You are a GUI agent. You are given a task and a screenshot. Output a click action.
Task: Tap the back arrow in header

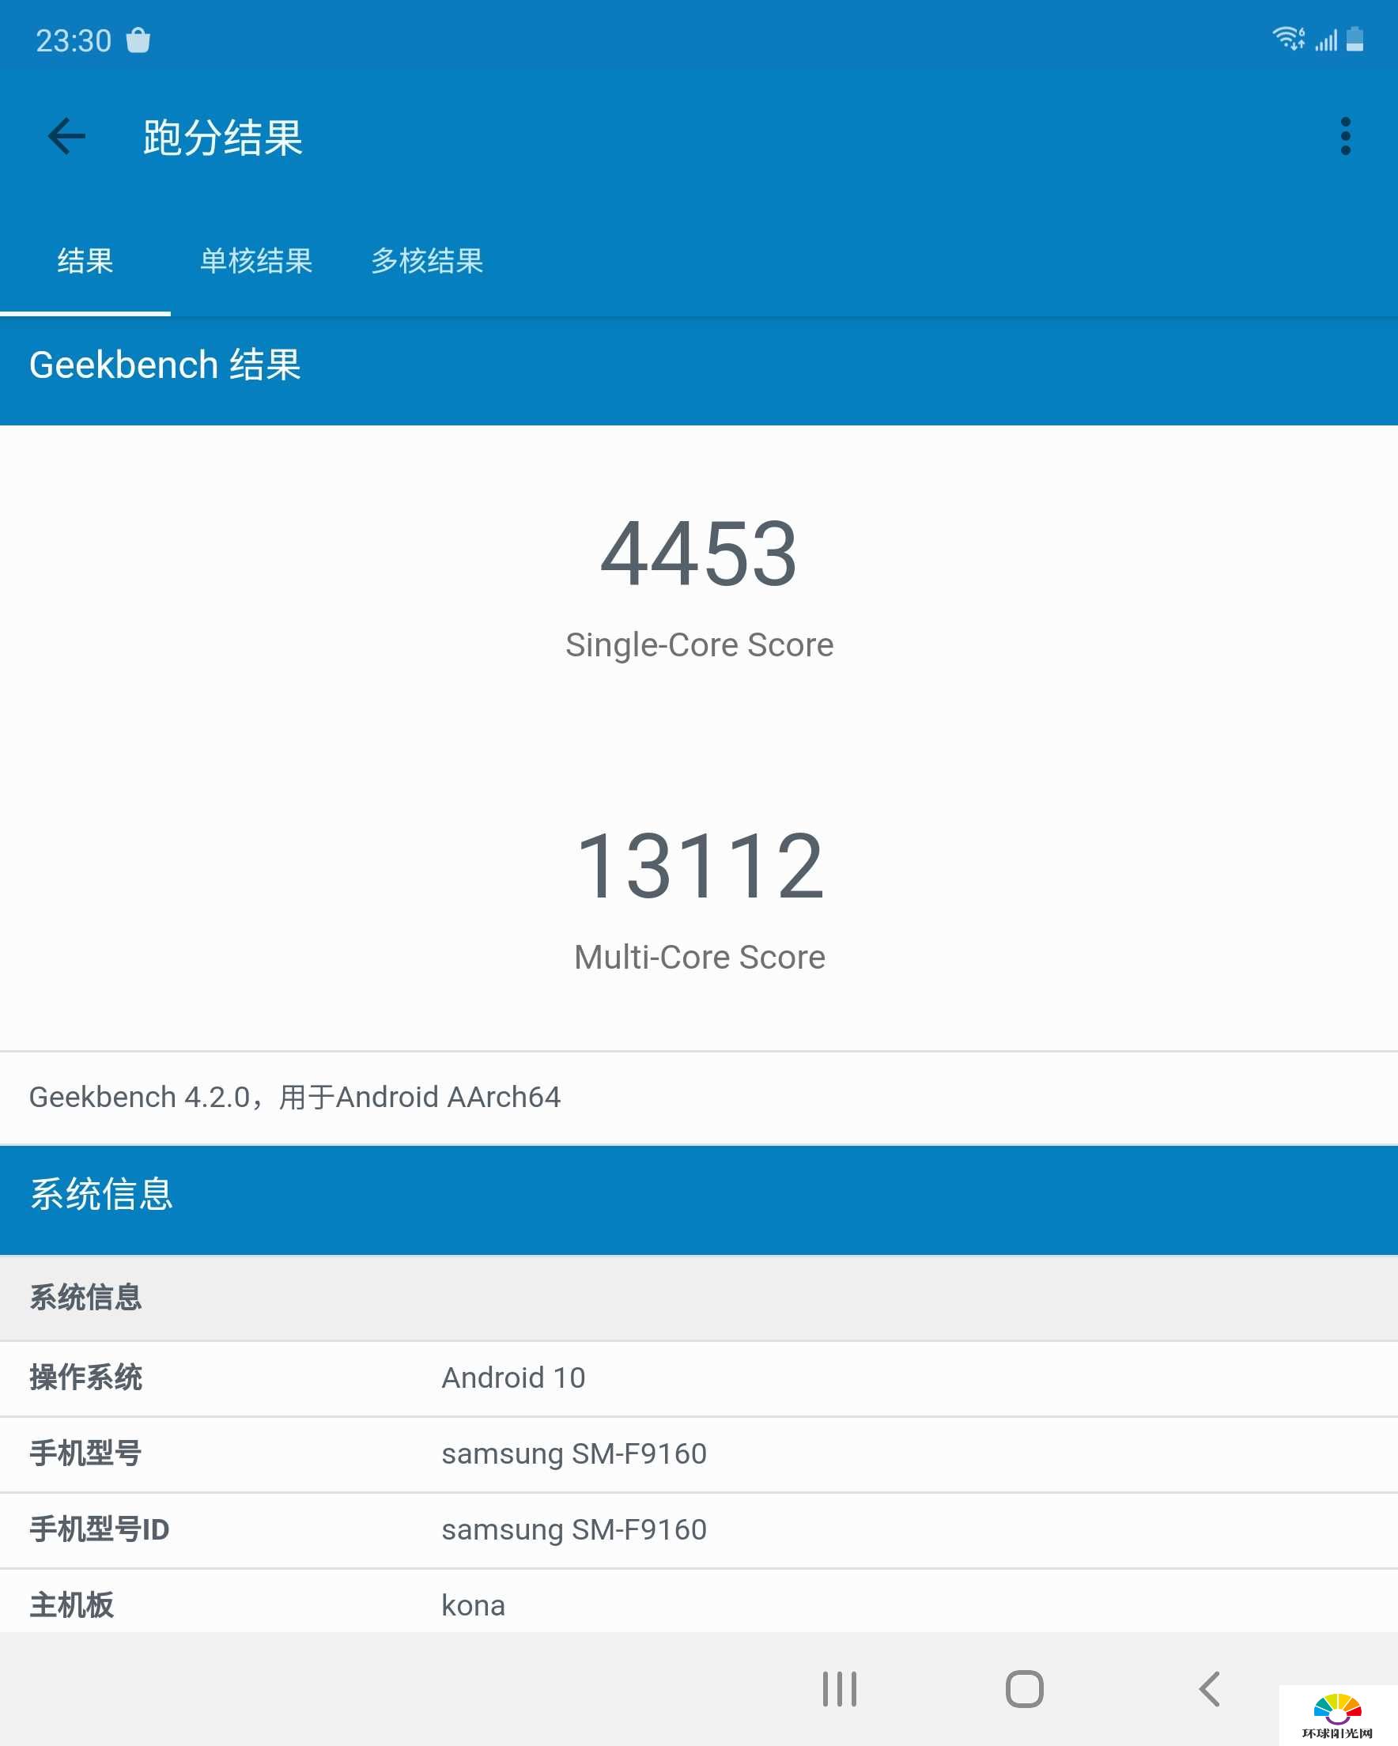pyautogui.click(x=66, y=136)
